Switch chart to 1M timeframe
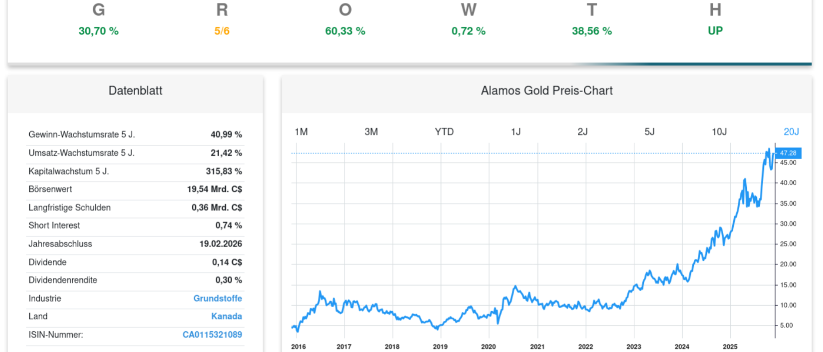823x352 pixels. coord(301,131)
